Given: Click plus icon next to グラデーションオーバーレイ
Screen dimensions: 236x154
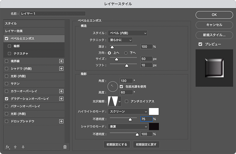Looking at the screenshot, I should click(62, 99).
